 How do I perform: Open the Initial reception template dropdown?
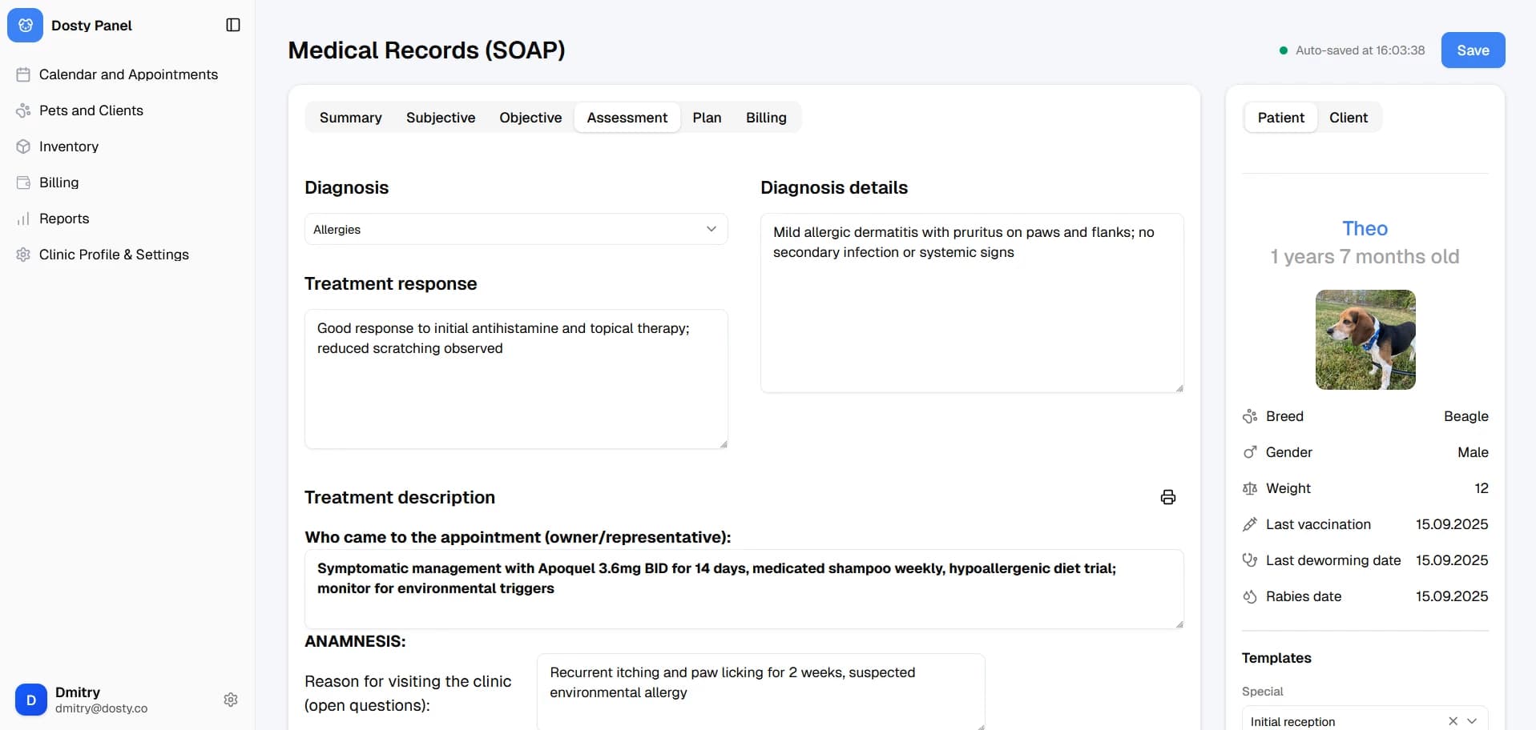(x=1471, y=721)
